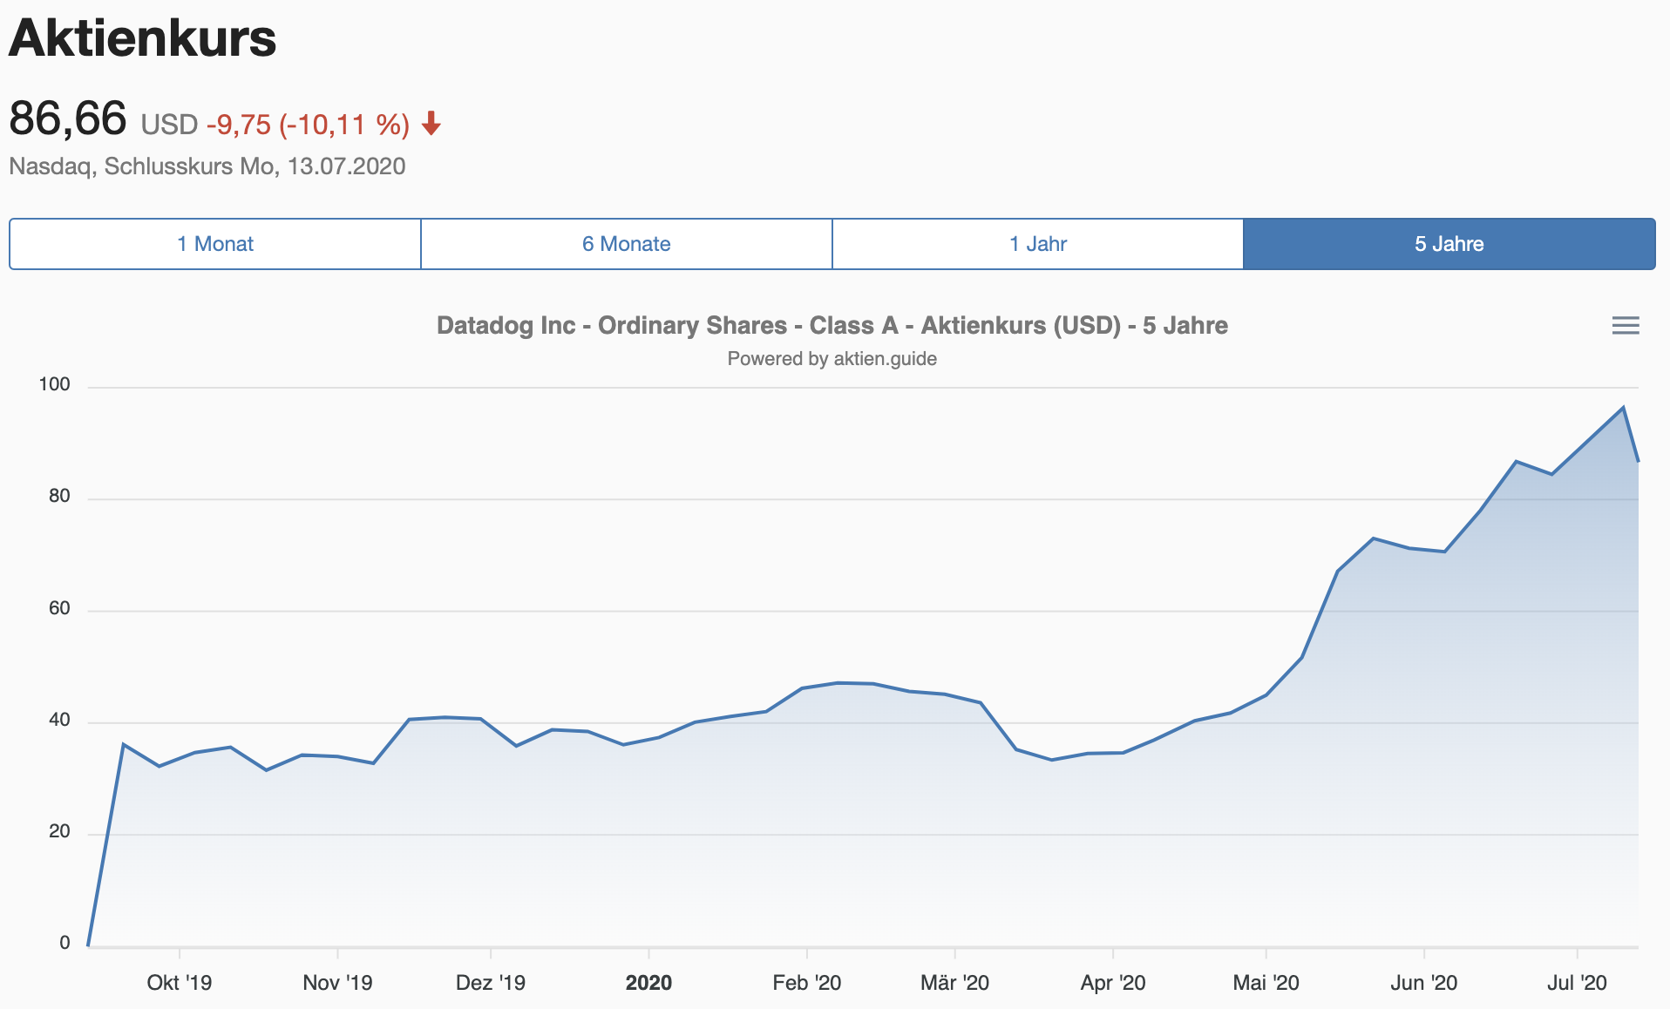The width and height of the screenshot is (1670, 1009).
Task: Click the -9,75 (-10,11 %) change text
Action: point(309,125)
